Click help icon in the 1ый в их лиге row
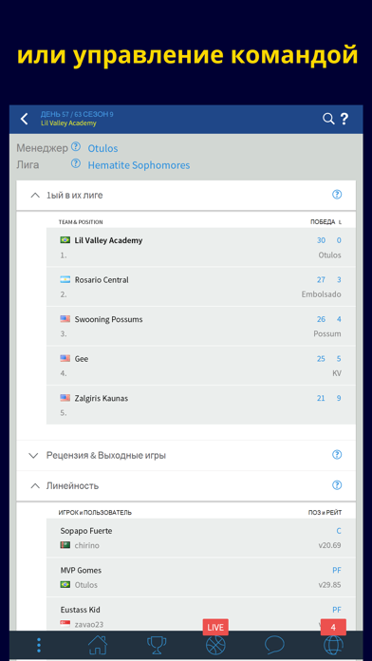Viewport: 372px width, 661px height. click(337, 195)
